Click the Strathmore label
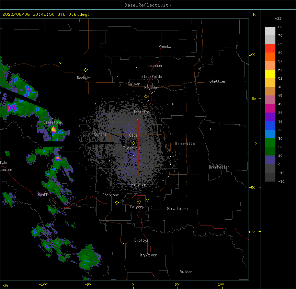Screen dimensions: 296x289 coord(177,209)
